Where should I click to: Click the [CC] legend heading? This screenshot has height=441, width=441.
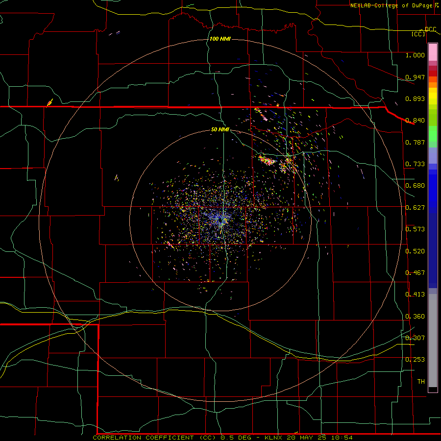[418, 34]
